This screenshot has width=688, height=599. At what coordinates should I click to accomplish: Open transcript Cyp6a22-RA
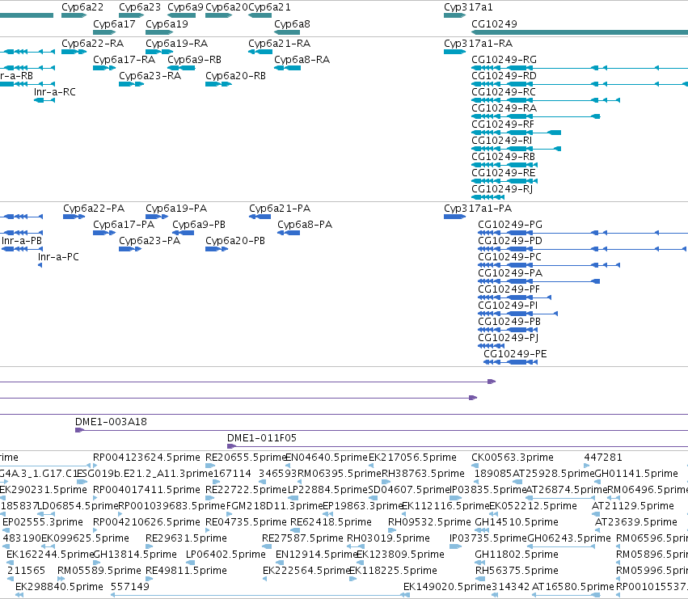(93, 44)
